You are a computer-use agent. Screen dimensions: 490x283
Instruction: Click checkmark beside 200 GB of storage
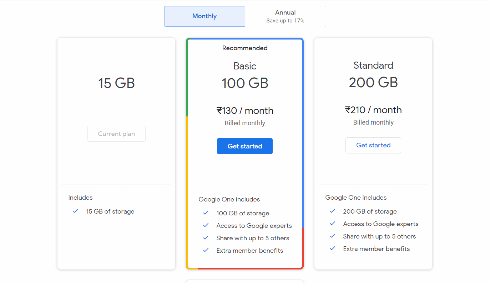point(333,211)
